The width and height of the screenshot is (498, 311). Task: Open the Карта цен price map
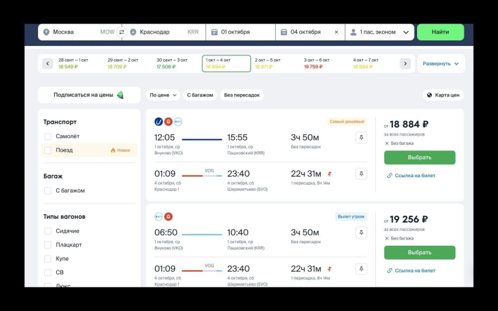(443, 95)
